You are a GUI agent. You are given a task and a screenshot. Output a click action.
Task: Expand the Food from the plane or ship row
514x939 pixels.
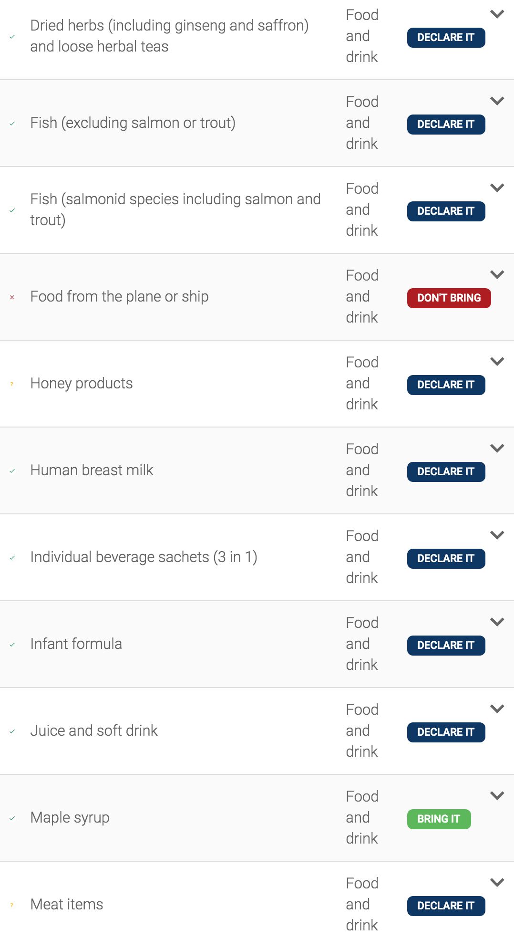pyautogui.click(x=497, y=275)
